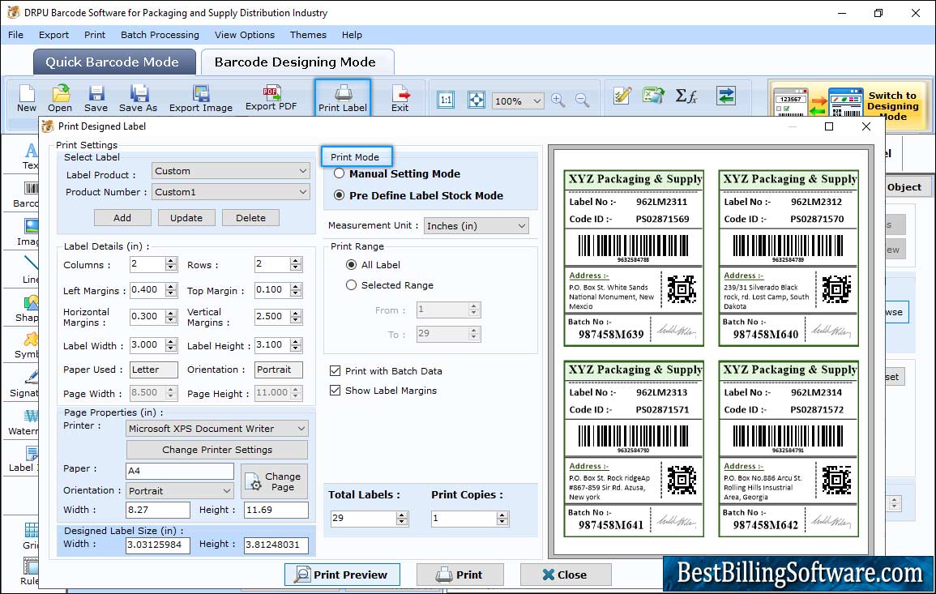Screen dimensions: 936x594
Task: Click the fit-to-window zoom icon
Action: pos(477,100)
